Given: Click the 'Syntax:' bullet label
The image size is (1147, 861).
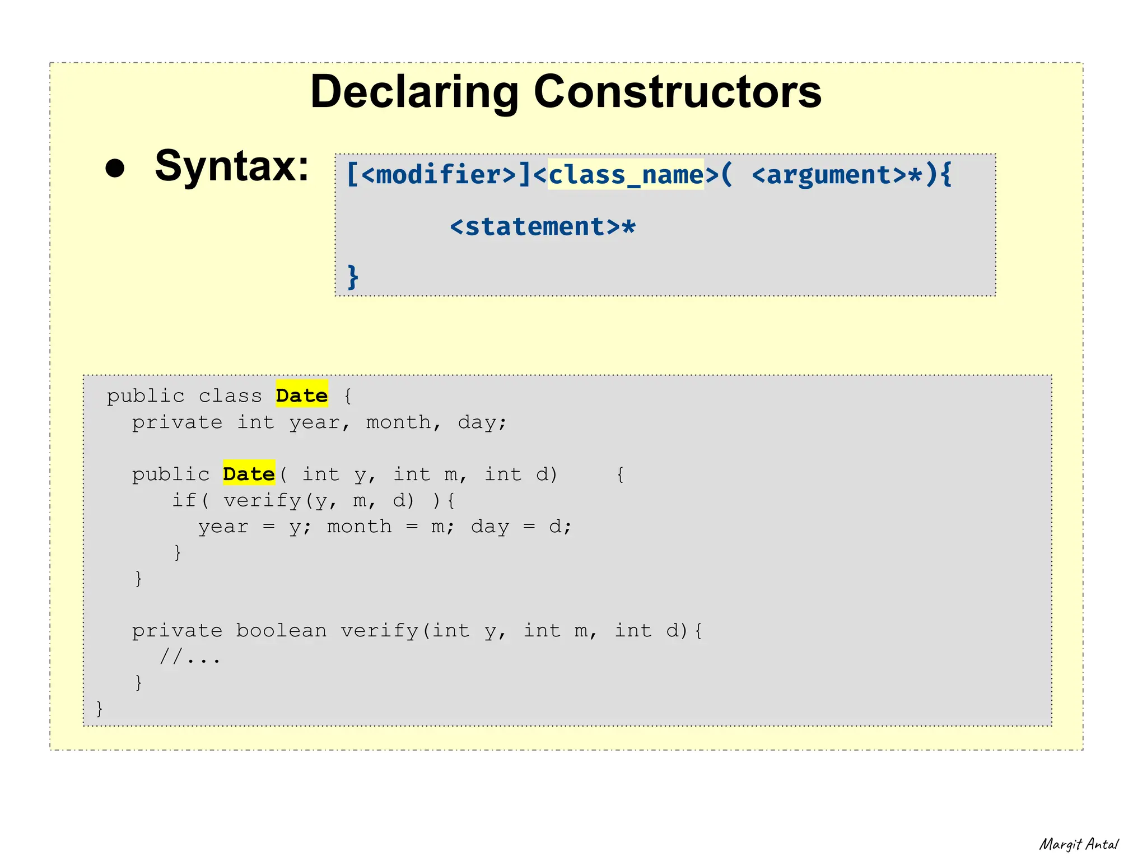Looking at the screenshot, I should click(x=232, y=166).
